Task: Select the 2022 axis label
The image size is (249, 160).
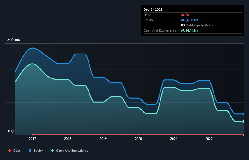Action: click(209, 139)
